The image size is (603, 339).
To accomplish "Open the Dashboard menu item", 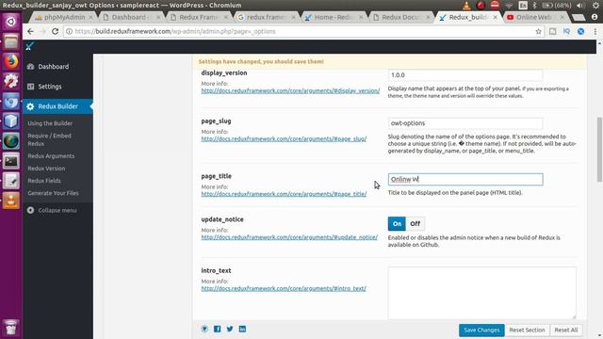I will pyautogui.click(x=57, y=67).
